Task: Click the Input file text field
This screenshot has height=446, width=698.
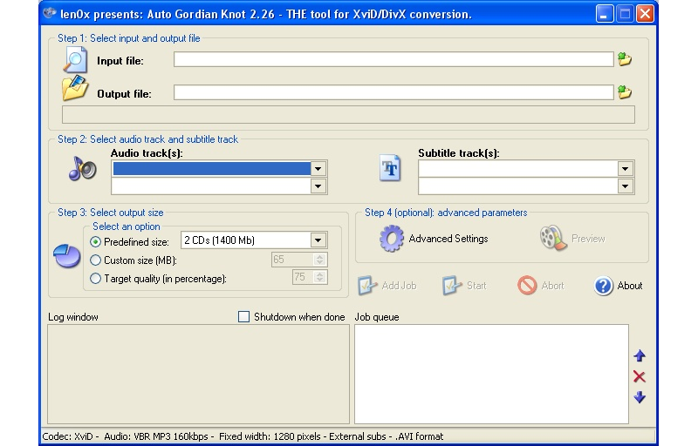Action: 393,59
